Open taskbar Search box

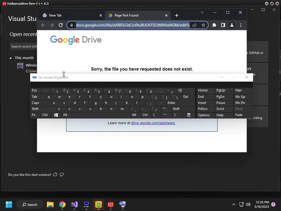[x=30, y=204]
